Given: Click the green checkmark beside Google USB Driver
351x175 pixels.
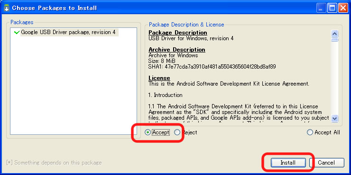Looking at the screenshot, I should [17, 32].
